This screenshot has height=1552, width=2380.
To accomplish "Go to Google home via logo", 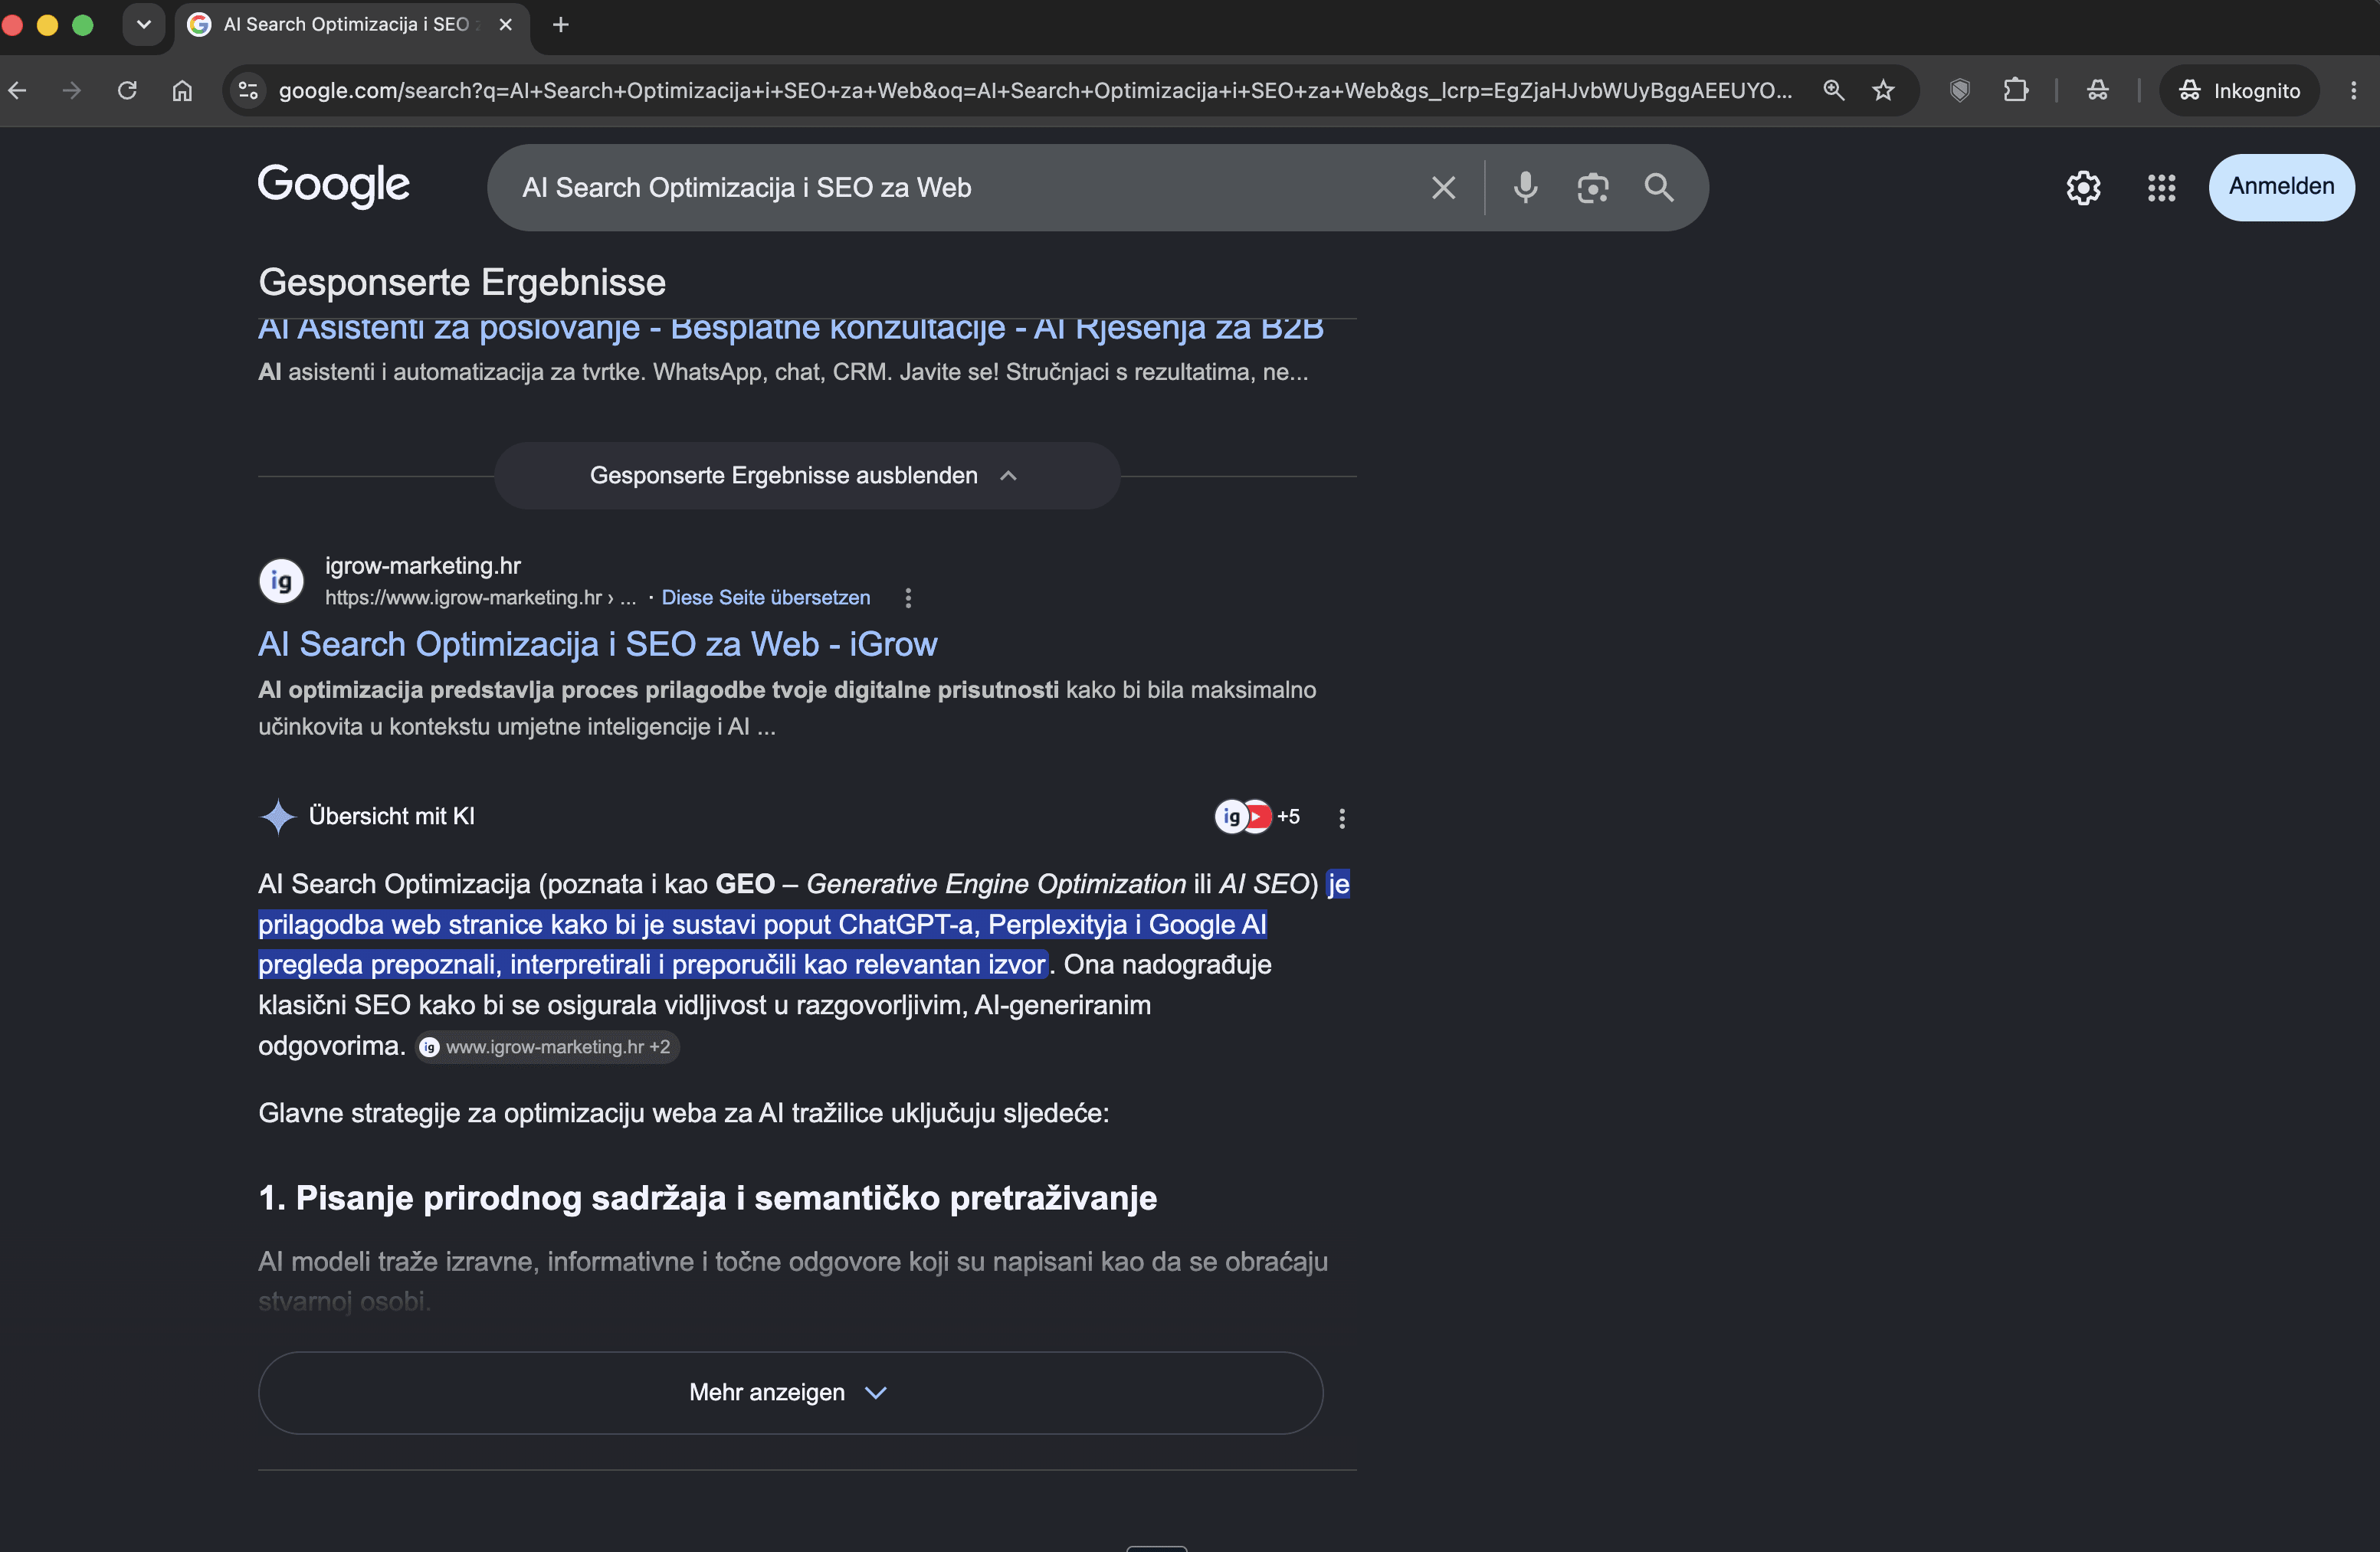I will click(333, 186).
